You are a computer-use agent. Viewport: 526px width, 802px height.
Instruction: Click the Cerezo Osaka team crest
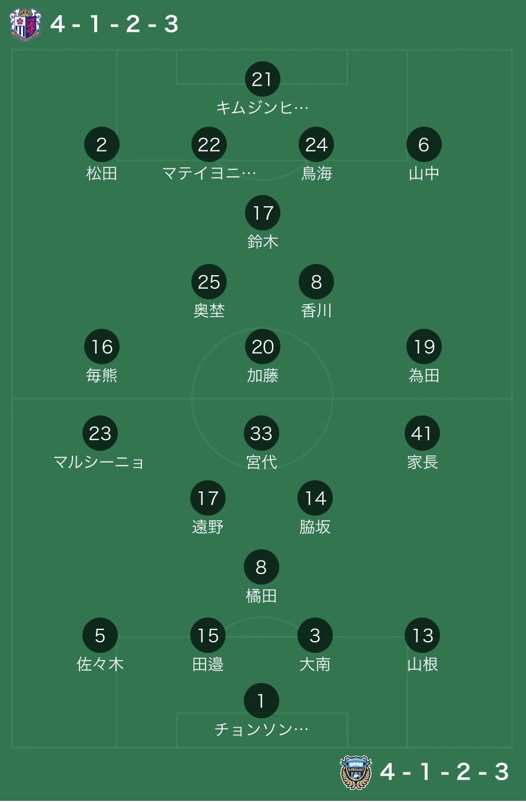point(25,24)
